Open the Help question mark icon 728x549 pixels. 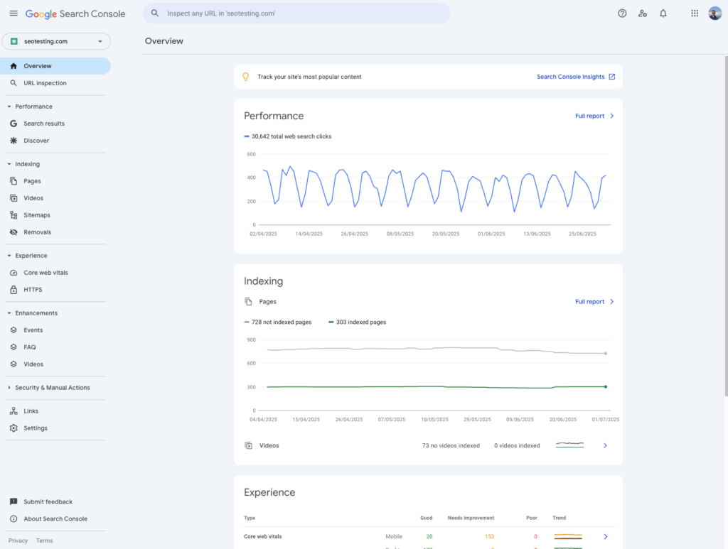pos(622,13)
